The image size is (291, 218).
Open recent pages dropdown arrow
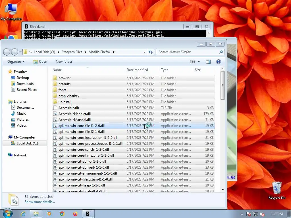20,52
